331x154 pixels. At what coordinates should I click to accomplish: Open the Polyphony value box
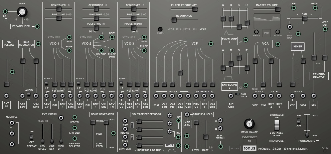249,141
